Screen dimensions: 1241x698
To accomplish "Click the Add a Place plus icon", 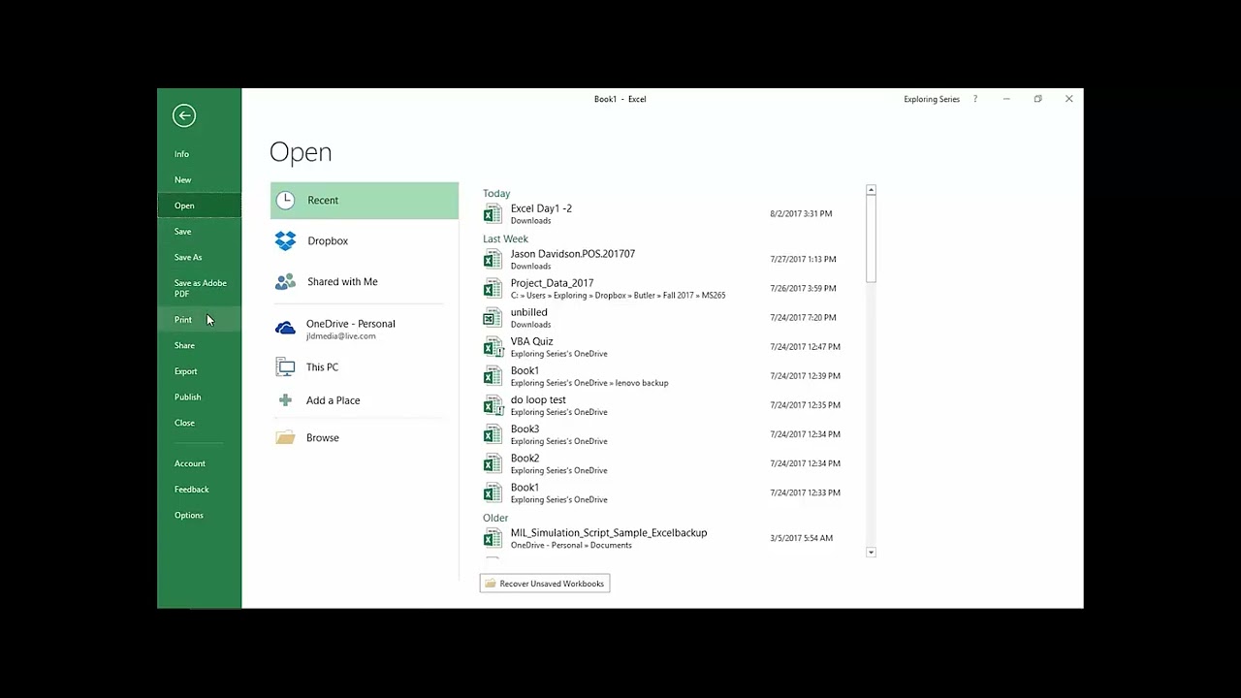I will pyautogui.click(x=285, y=400).
